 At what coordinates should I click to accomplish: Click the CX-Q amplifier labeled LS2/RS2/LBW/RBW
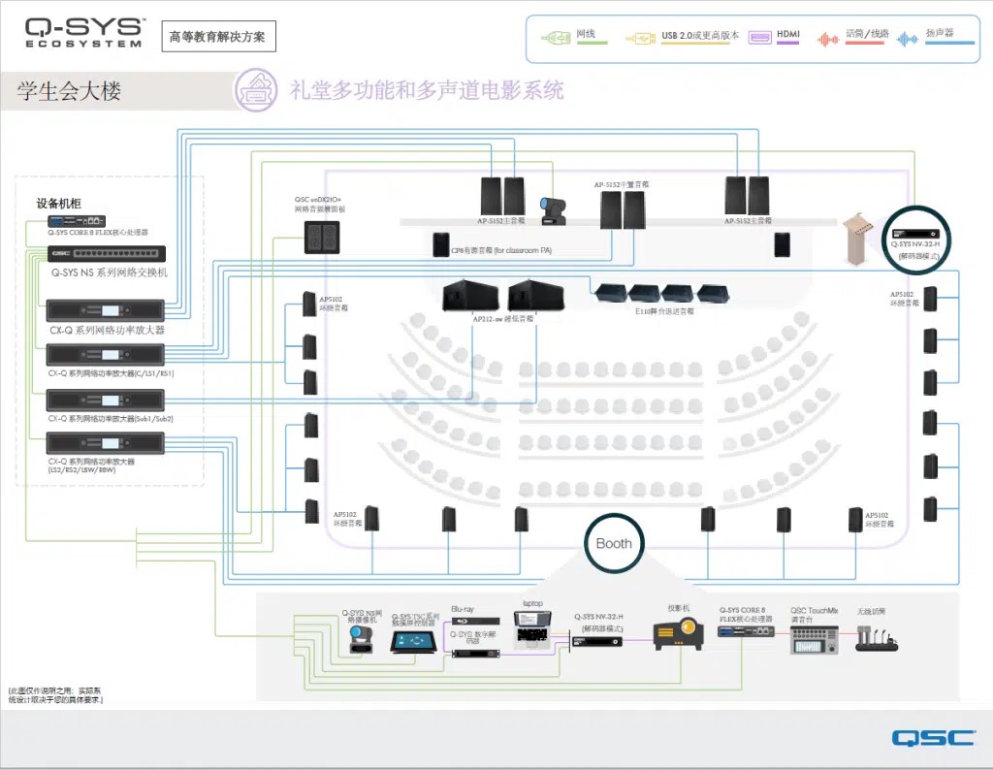[105, 443]
